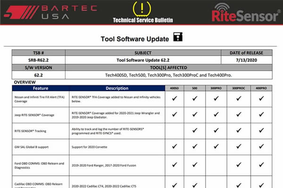This screenshot has width=283, height=188.
Task: Click the blue 'Description' column header
Action: pos(117,88)
